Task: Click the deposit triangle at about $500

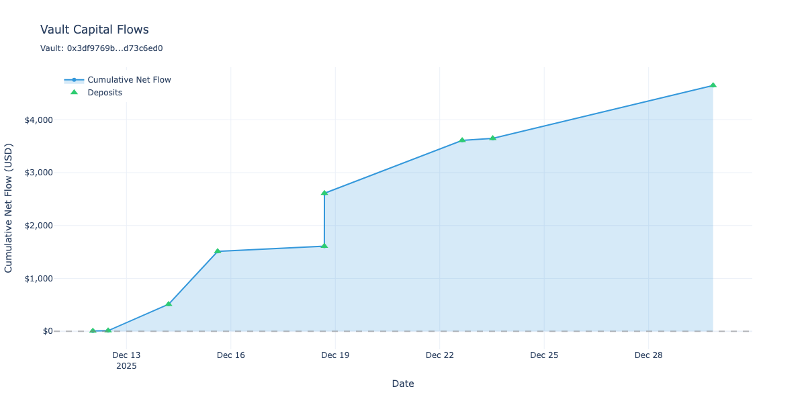Action: point(169,304)
